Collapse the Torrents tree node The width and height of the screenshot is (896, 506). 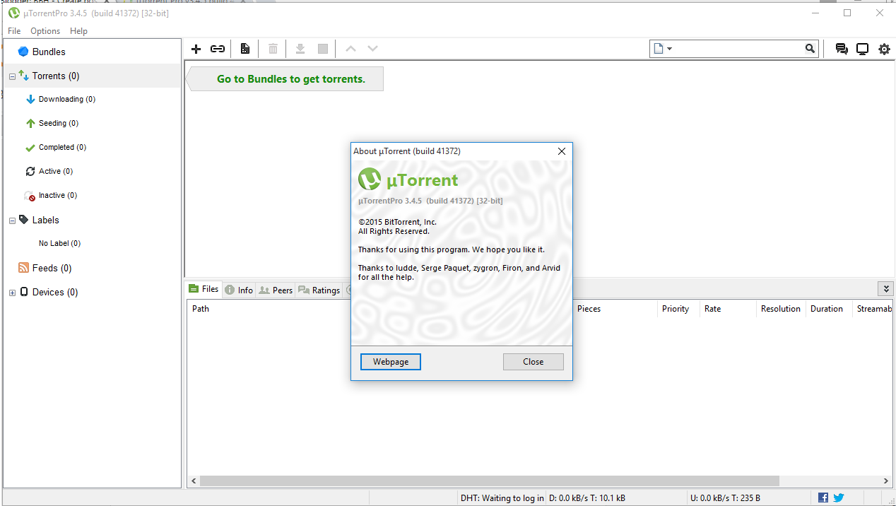pyautogui.click(x=12, y=76)
